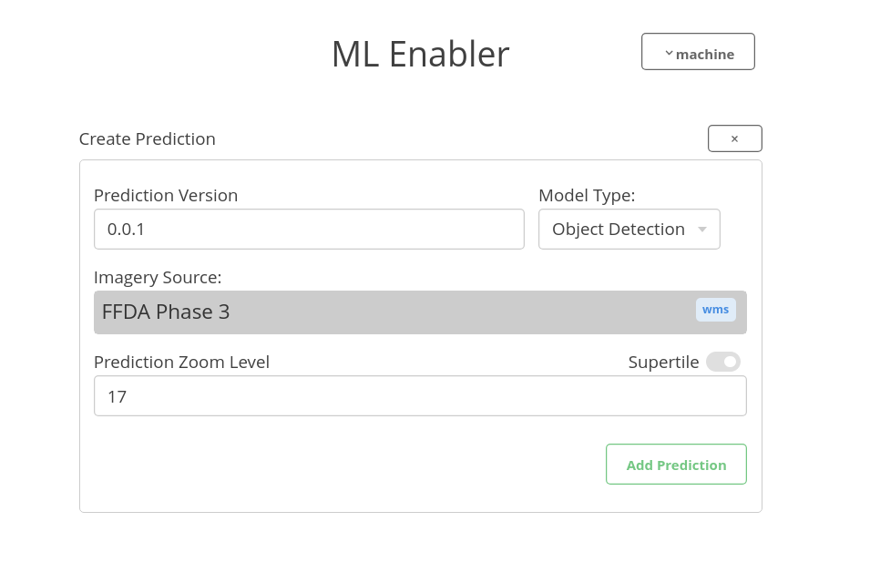Select the Prediction Version field containing 0.0.1
The image size is (880, 583).
(309, 229)
